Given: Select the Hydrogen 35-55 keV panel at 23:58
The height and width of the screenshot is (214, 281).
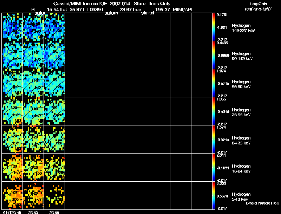Looking at the screenshot, I should click(x=54, y=111).
